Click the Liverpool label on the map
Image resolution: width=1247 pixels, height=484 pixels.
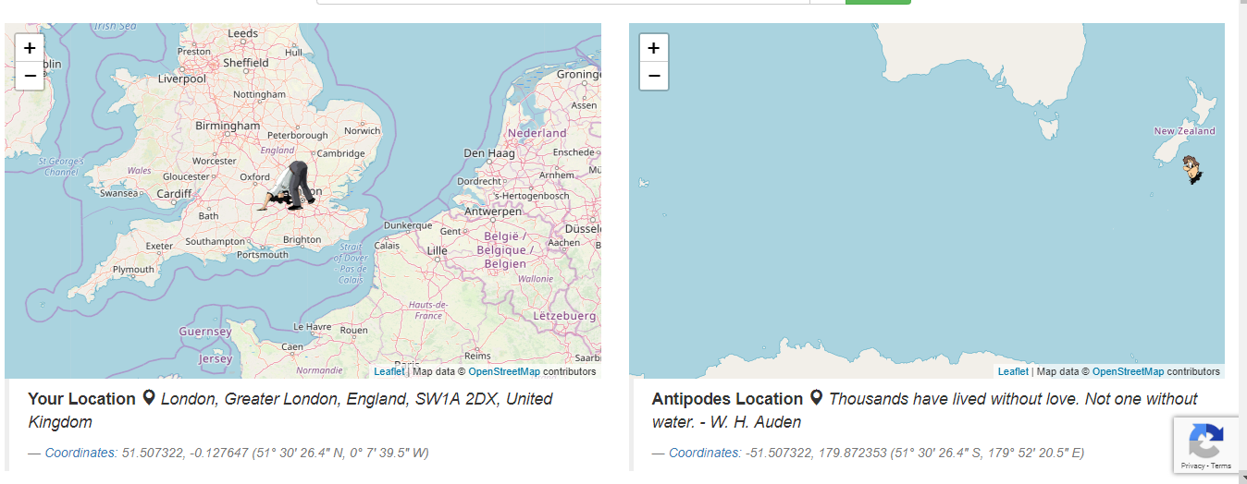[x=182, y=79]
